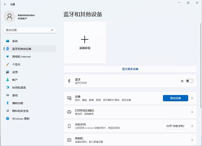The height and width of the screenshot is (146, 202).
Task: Turn on the 蓝牙 Bluetooth toggle switch
Action: 190,81
